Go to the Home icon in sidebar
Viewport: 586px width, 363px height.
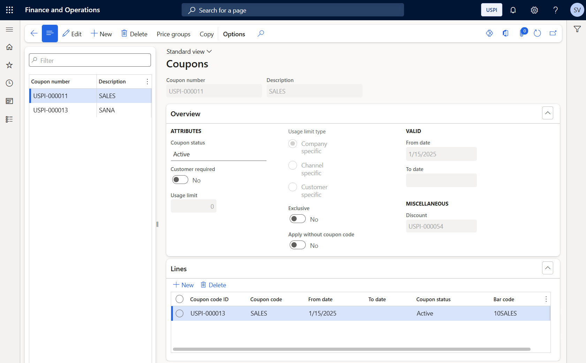9,47
